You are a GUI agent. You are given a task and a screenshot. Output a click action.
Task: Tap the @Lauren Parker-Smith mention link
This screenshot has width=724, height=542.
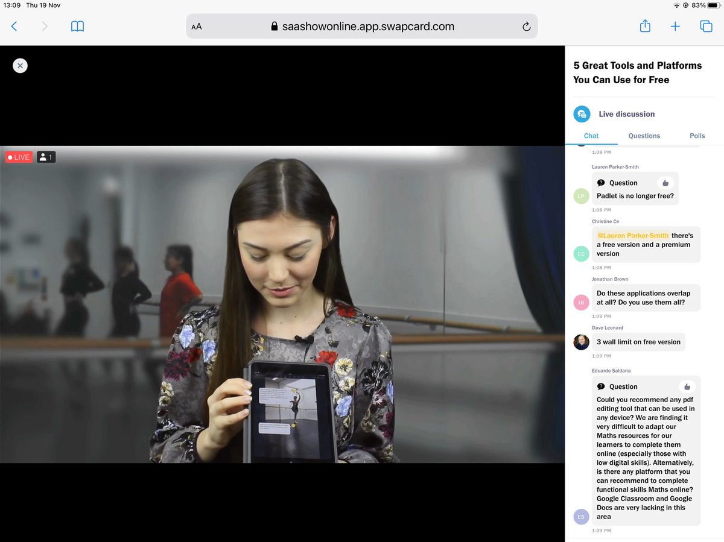633,236
